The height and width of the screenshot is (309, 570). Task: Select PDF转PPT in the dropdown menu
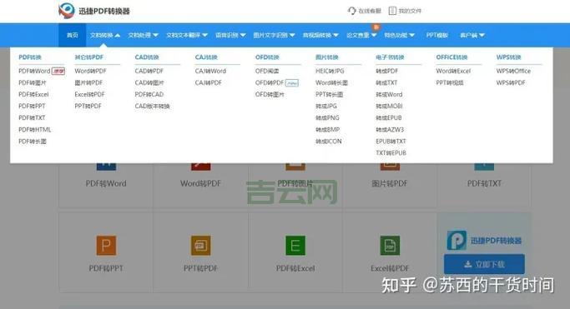click(32, 106)
